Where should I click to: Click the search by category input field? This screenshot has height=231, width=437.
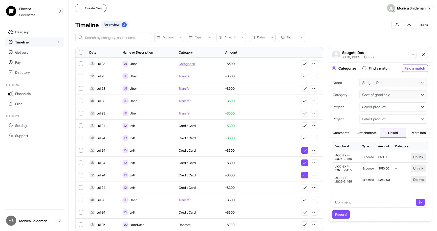(113, 37)
